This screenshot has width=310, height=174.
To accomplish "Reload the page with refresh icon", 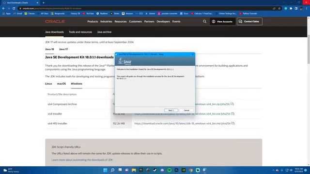I will click(x=14, y=9).
